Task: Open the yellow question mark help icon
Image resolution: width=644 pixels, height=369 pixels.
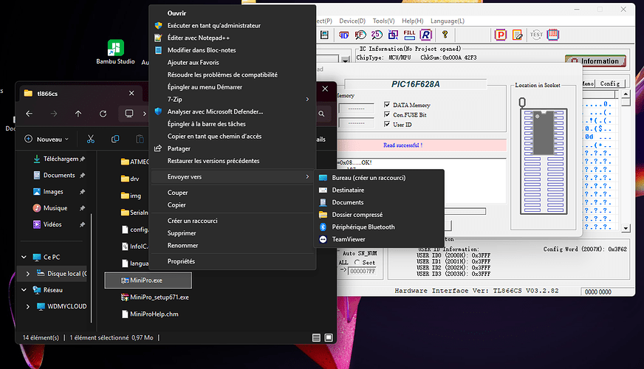Action: [445, 35]
